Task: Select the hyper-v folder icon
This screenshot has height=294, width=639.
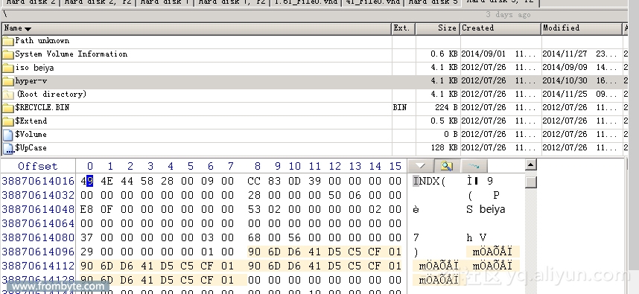Action: click(x=7, y=81)
